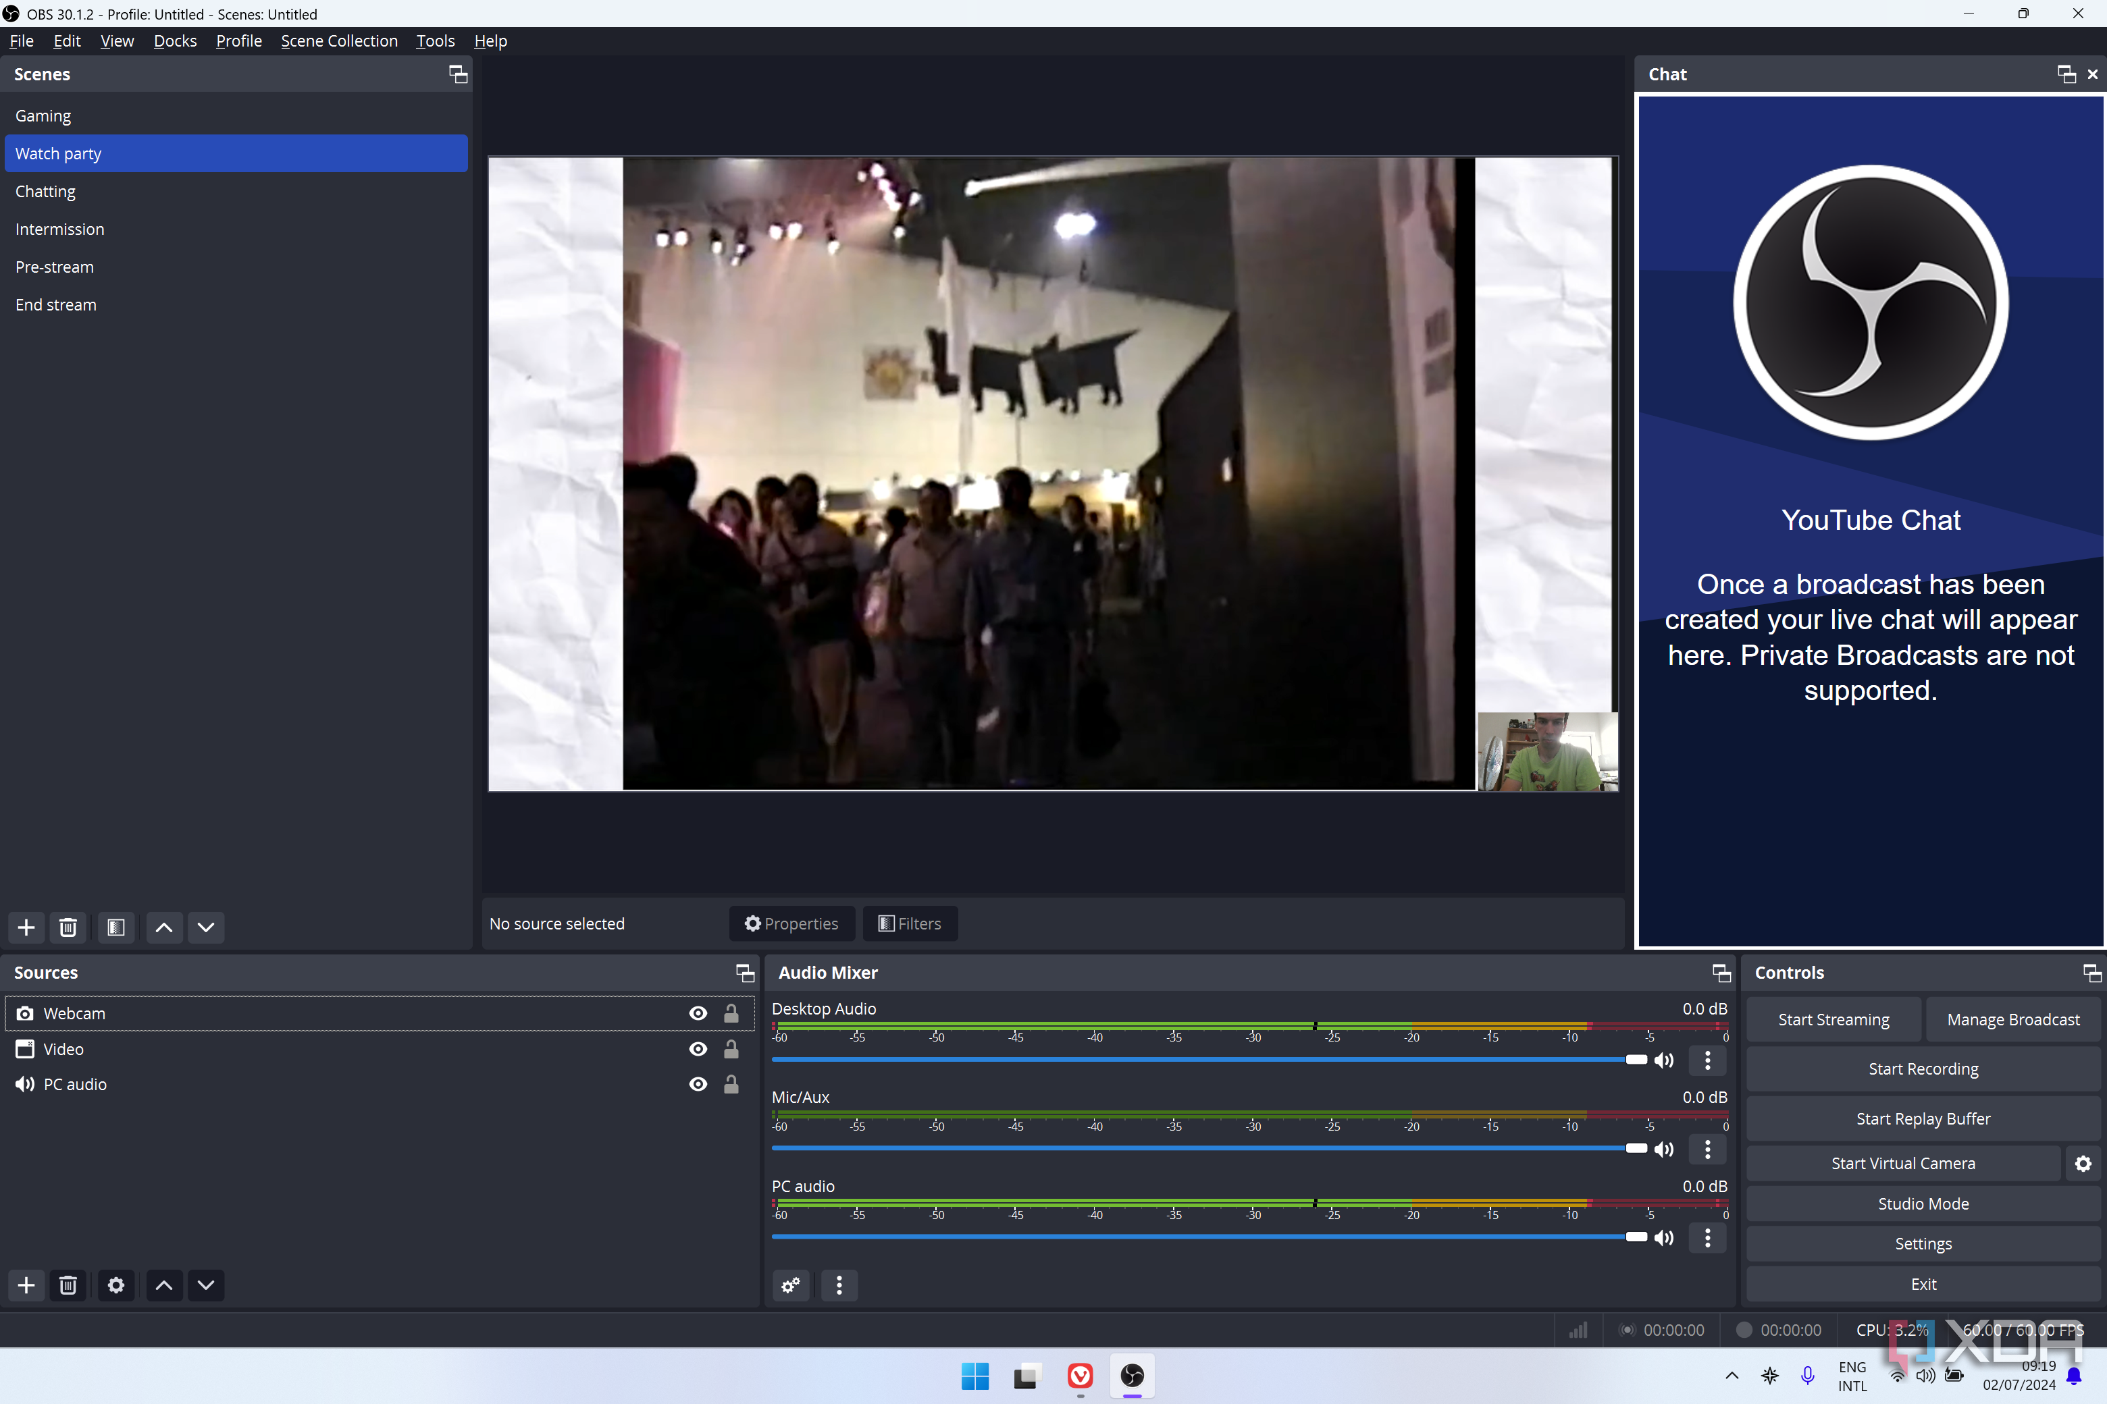This screenshot has height=1404, width=2107.
Task: Add a new source with plus icon
Action: [x=26, y=1285]
